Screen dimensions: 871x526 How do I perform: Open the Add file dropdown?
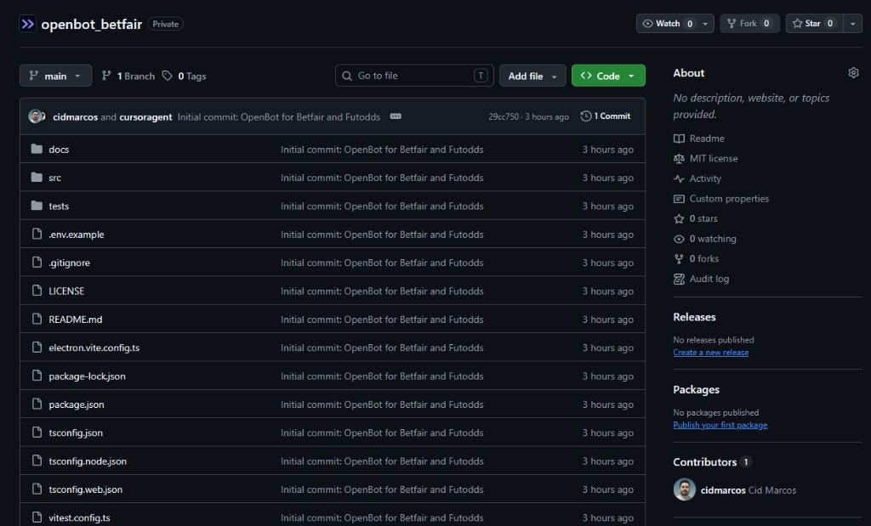click(x=532, y=76)
